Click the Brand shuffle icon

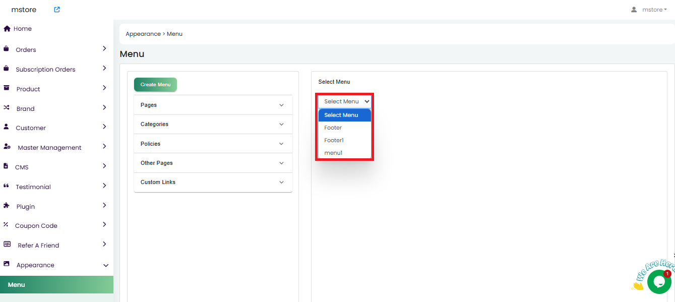coord(7,108)
